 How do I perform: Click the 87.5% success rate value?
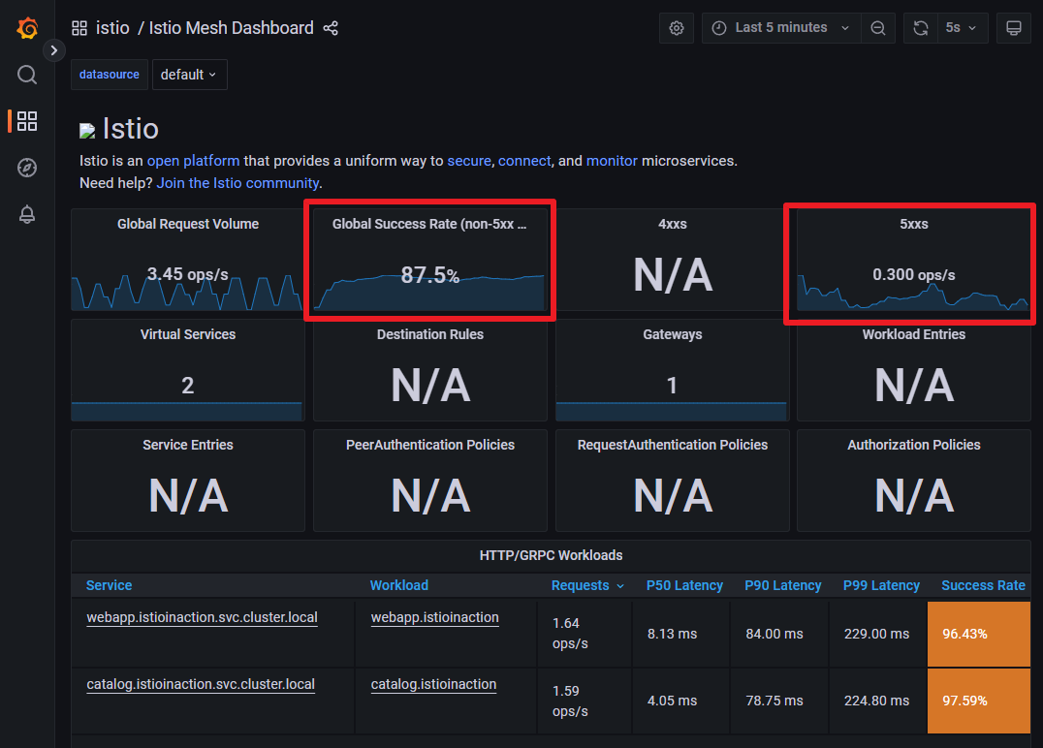tap(429, 274)
